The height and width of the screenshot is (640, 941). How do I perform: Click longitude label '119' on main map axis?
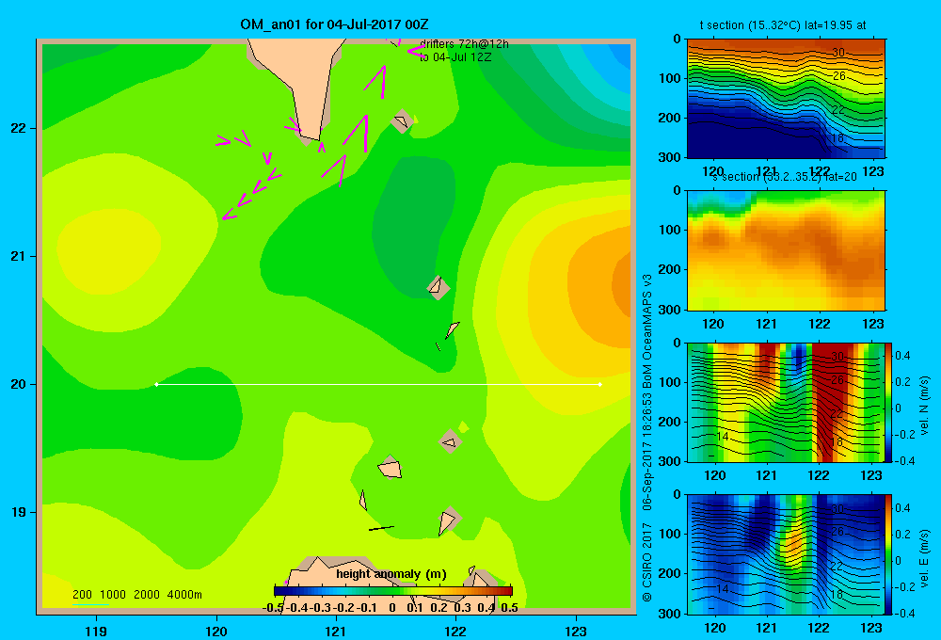(96, 631)
